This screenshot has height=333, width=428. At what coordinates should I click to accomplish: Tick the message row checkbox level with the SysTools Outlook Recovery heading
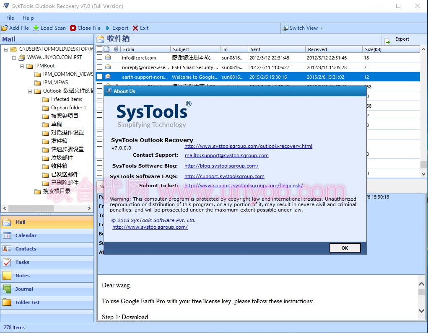pyautogui.click(x=100, y=144)
